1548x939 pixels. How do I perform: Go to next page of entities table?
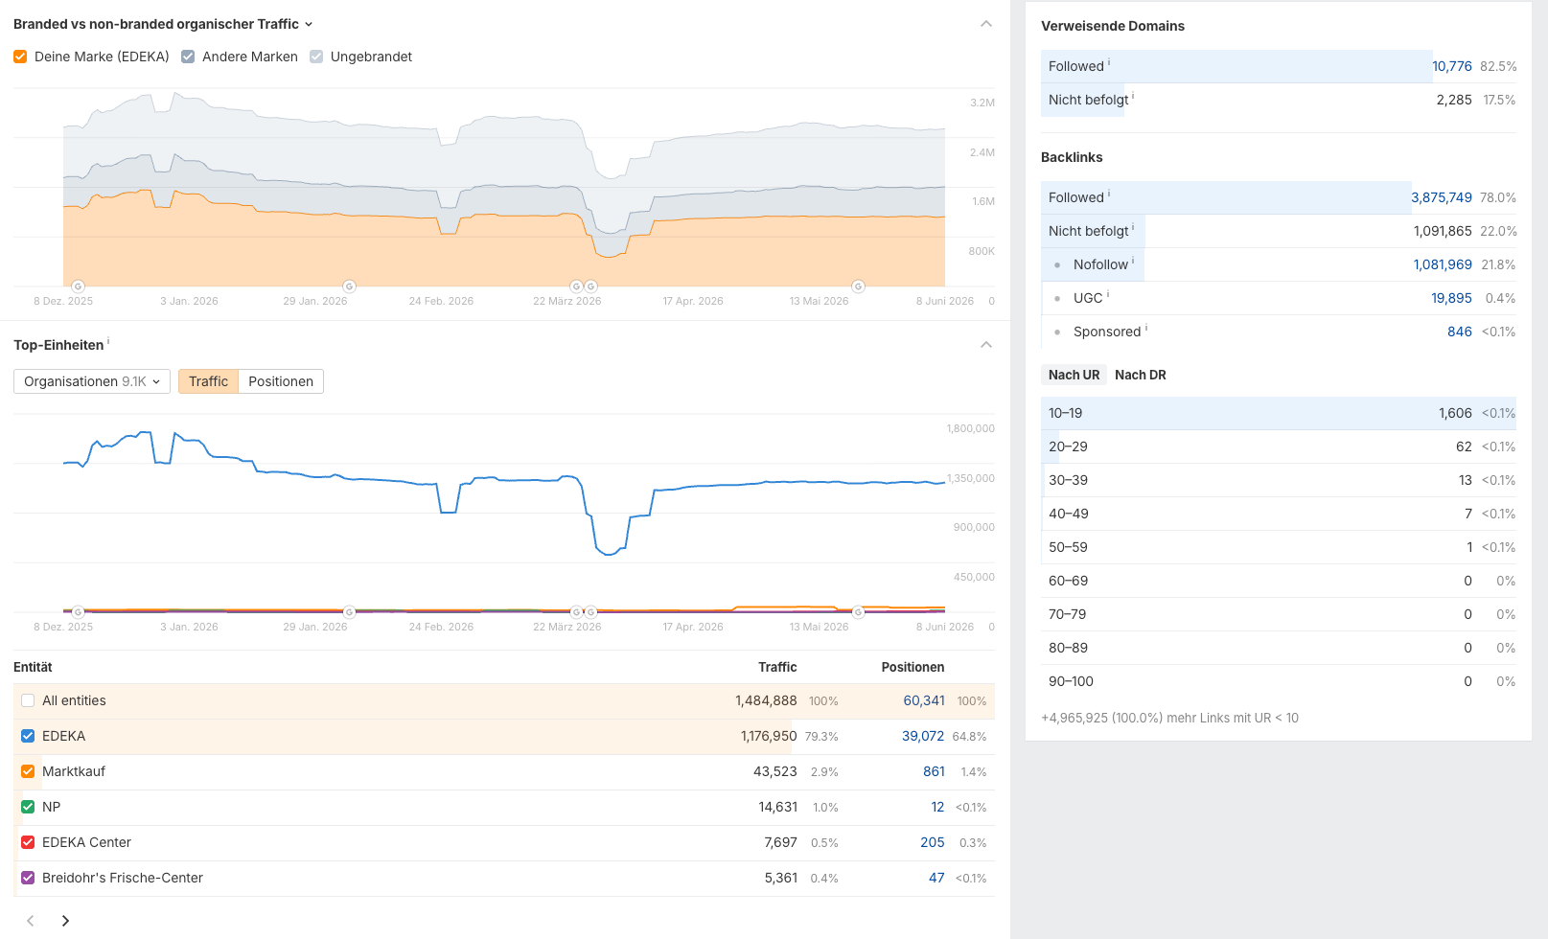pyautogui.click(x=65, y=921)
